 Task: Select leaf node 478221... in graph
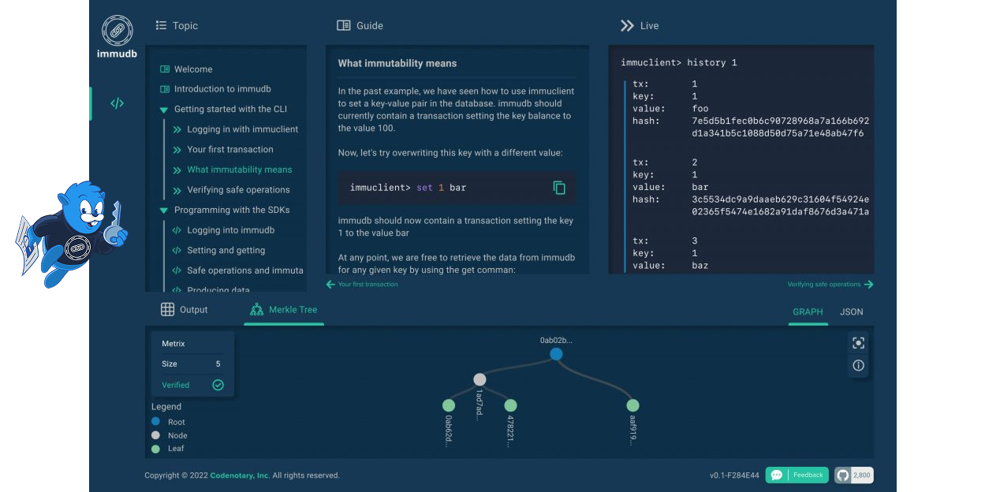point(510,405)
